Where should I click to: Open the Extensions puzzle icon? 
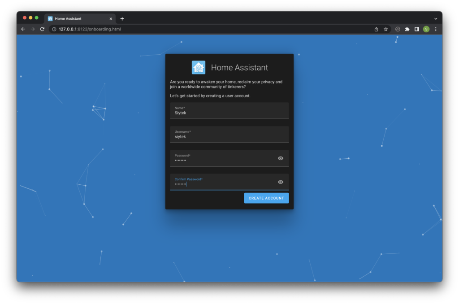coord(407,29)
